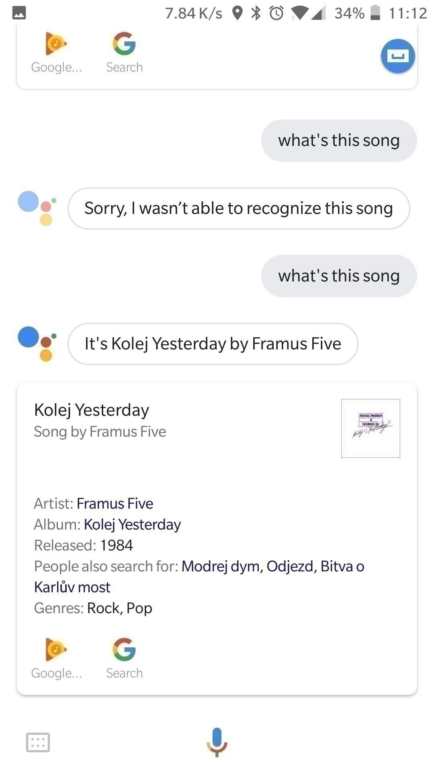
Task: Tap the colorful Assistant logo beside song answer
Action: (37, 344)
